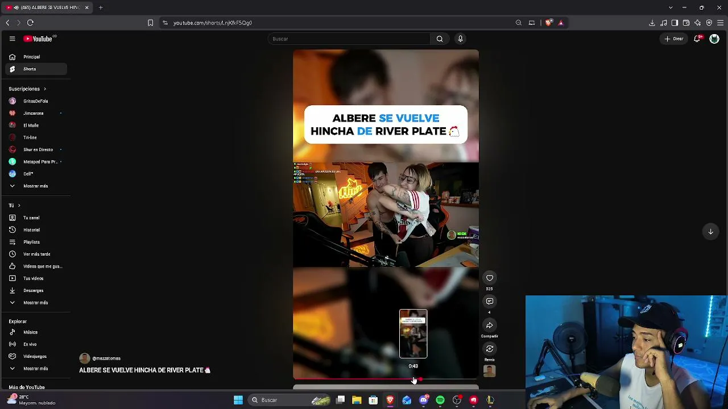The image size is (728, 409).
Task: Share the Short using Compartir
Action: pyautogui.click(x=490, y=325)
